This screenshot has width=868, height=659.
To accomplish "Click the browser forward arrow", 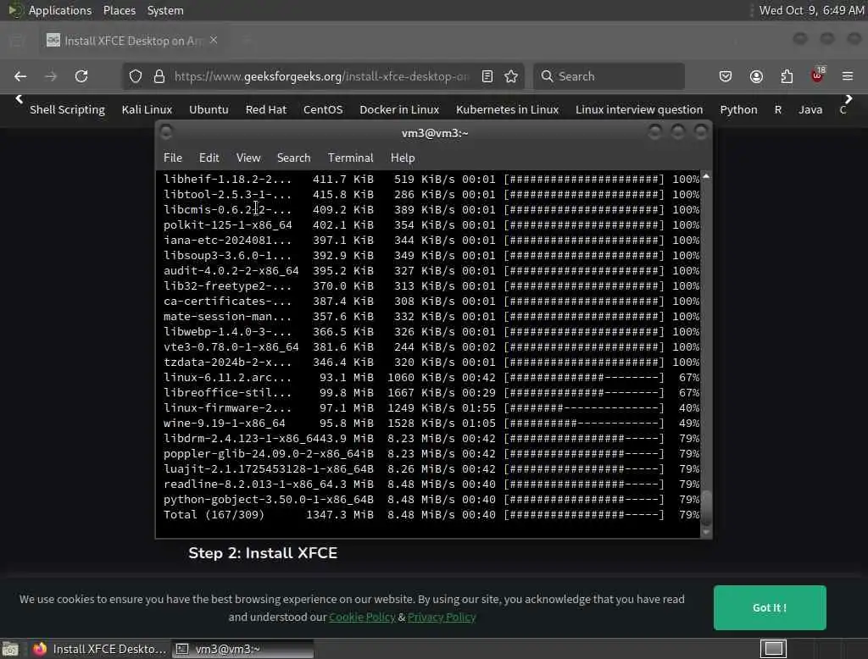I will pos(51,76).
